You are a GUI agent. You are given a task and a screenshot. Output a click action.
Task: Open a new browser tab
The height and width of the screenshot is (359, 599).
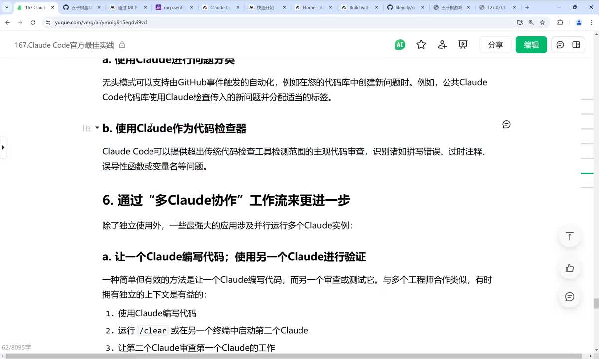tap(527, 7)
